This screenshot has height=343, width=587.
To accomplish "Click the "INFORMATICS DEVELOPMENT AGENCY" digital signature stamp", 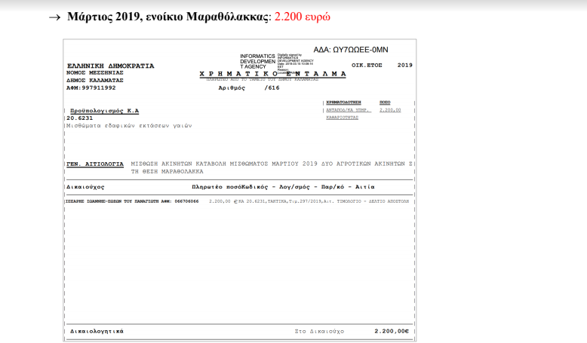I will [277, 63].
